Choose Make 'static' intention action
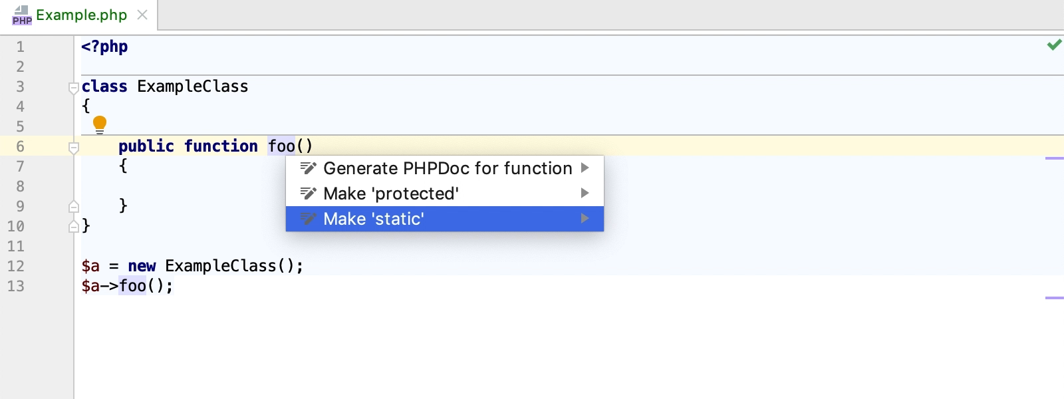 [445, 219]
